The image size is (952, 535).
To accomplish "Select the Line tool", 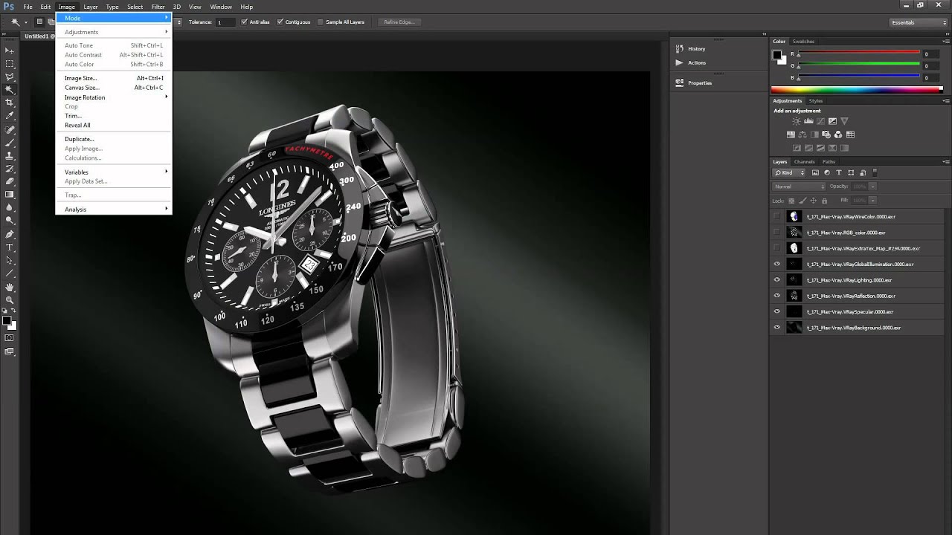I will pos(10,273).
